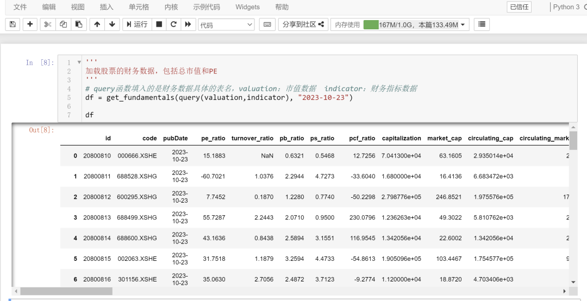Restart the kernel with circular arrow icon

(173, 24)
